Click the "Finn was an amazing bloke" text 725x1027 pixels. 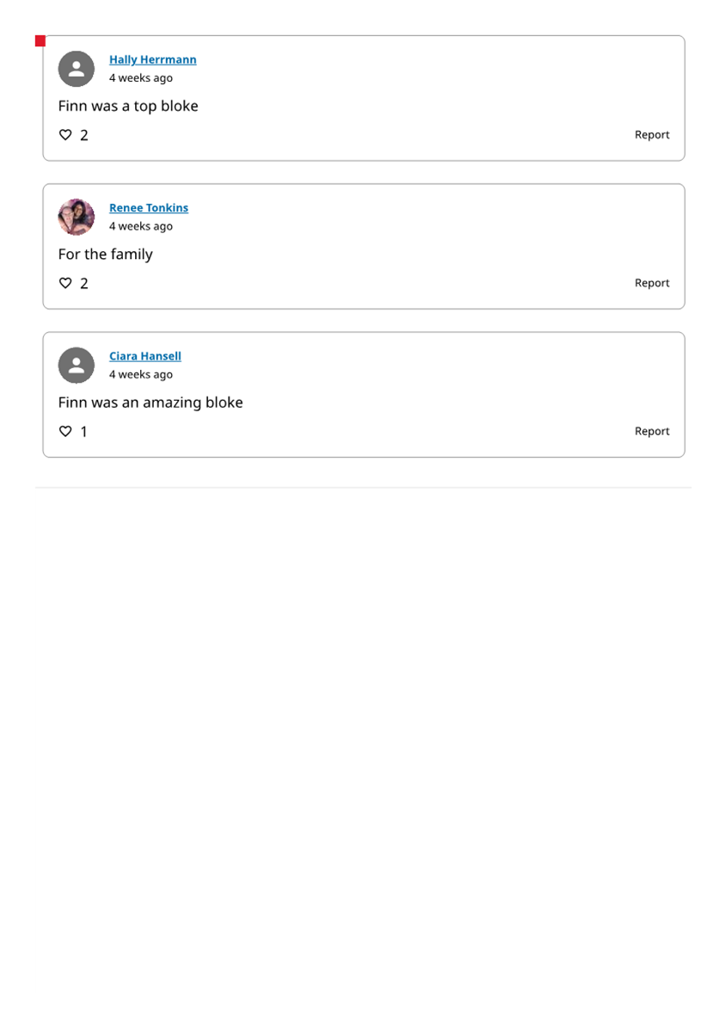click(x=151, y=403)
